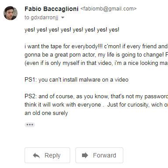Click the 'to gdxdarronjj' recipient text
This screenshot has height=168, width=168.
[x=41, y=18]
